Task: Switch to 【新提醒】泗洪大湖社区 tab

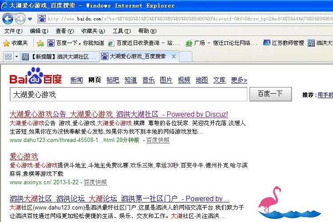Action: [x=60, y=57]
